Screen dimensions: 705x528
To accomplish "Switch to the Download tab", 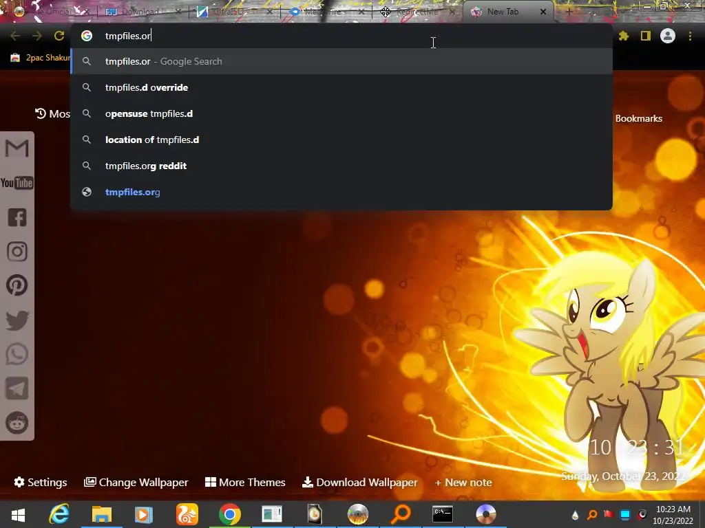I will (143, 12).
